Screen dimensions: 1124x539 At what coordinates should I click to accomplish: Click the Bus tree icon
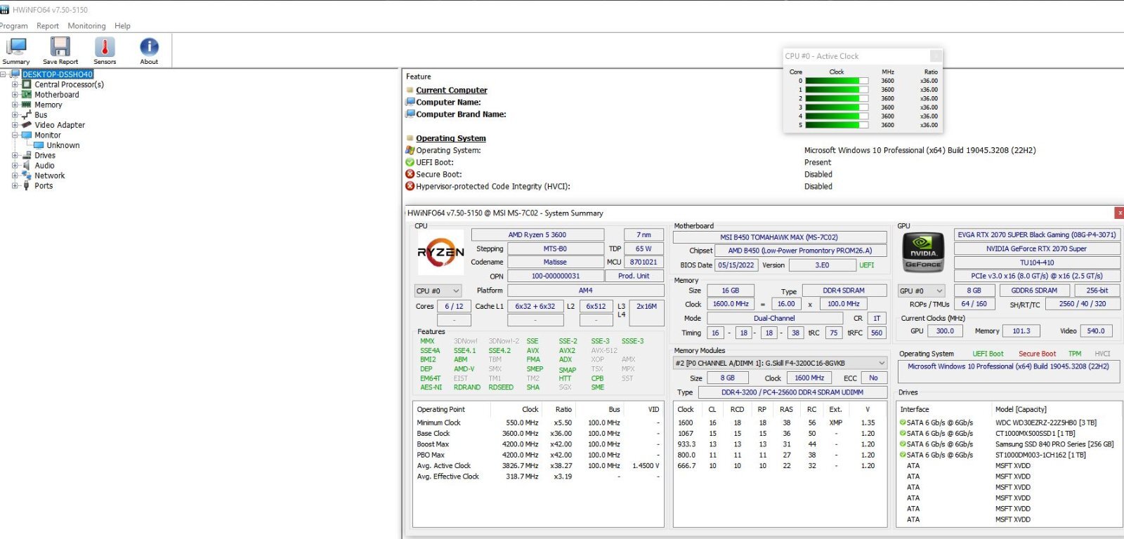pos(27,115)
